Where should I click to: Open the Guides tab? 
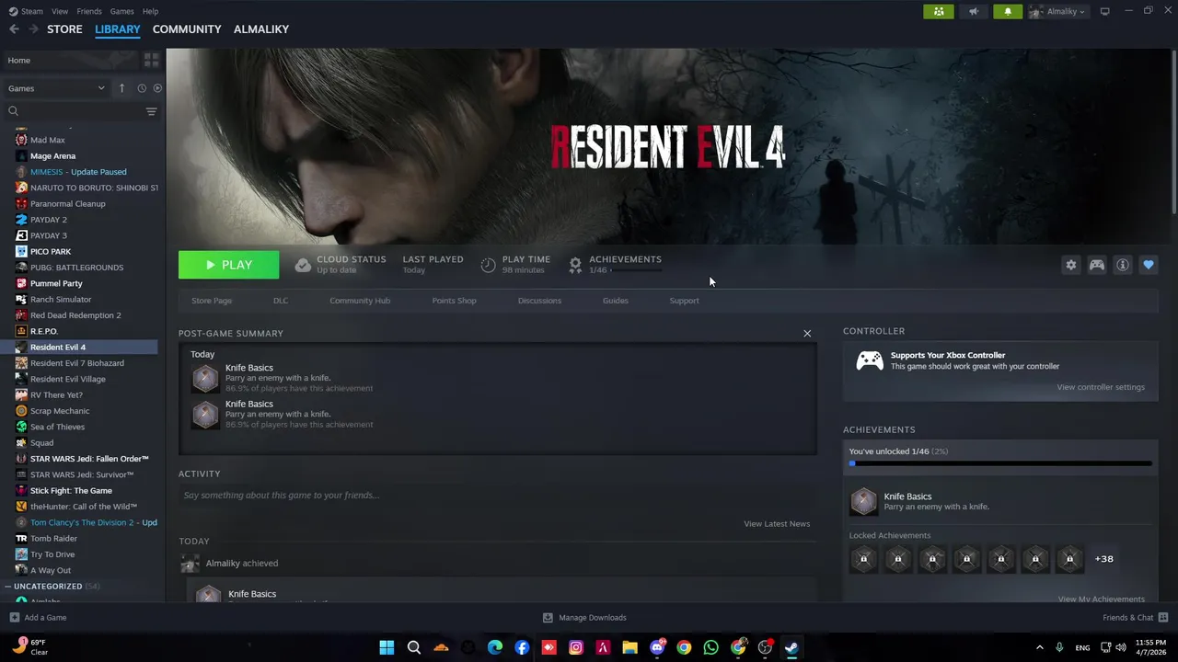tap(616, 301)
